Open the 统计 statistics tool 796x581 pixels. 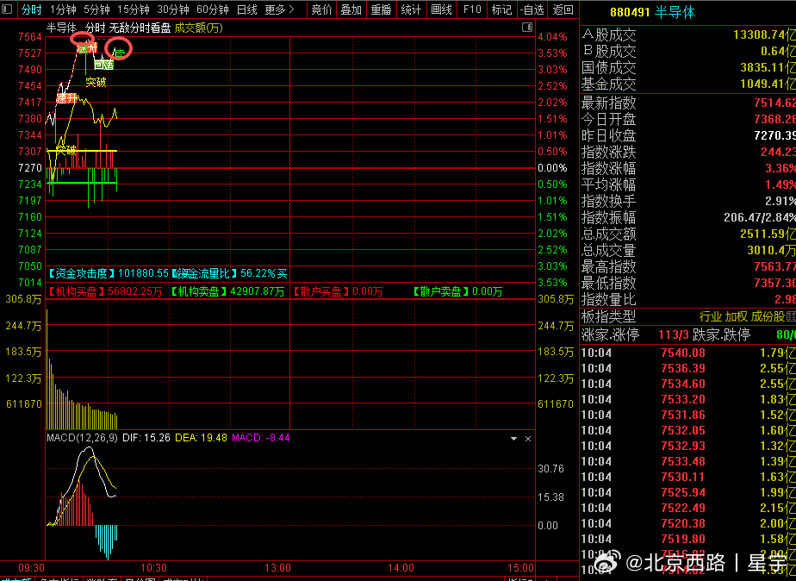411,9
